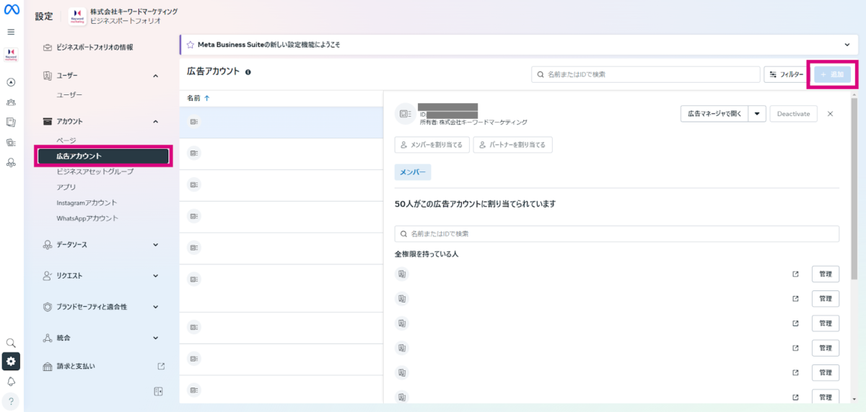
Task: Open the フィルター button
Action: pyautogui.click(x=786, y=74)
